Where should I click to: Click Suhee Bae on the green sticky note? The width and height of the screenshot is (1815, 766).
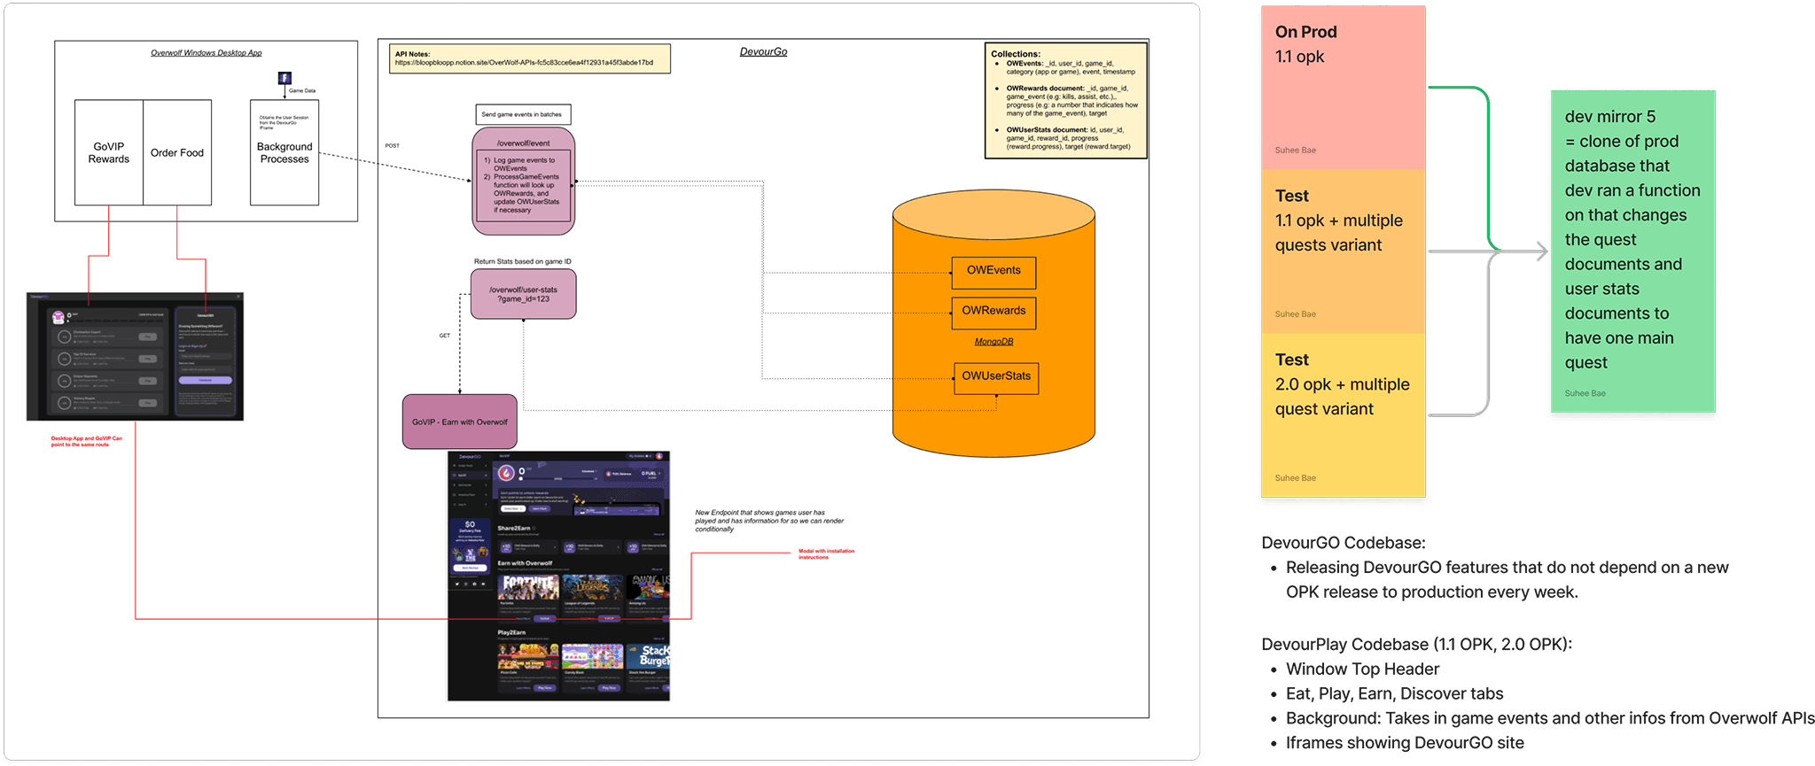(x=1585, y=393)
